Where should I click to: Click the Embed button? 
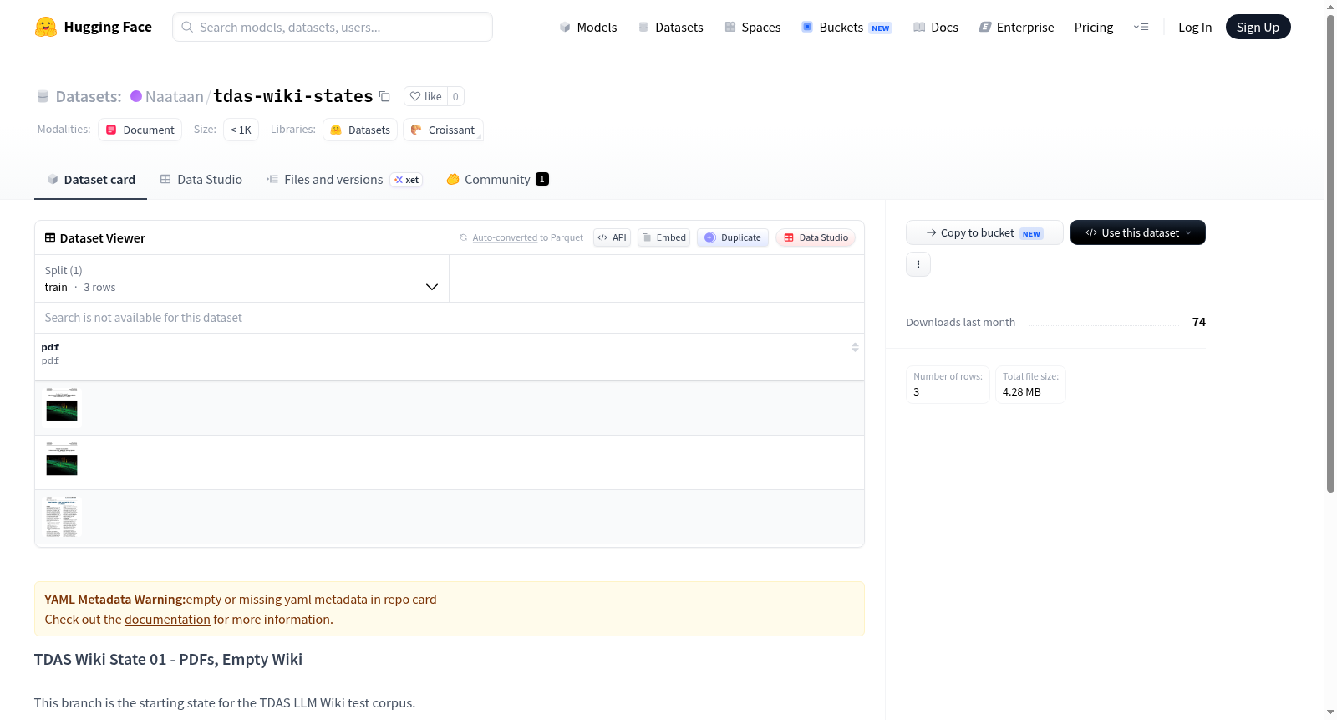point(664,237)
